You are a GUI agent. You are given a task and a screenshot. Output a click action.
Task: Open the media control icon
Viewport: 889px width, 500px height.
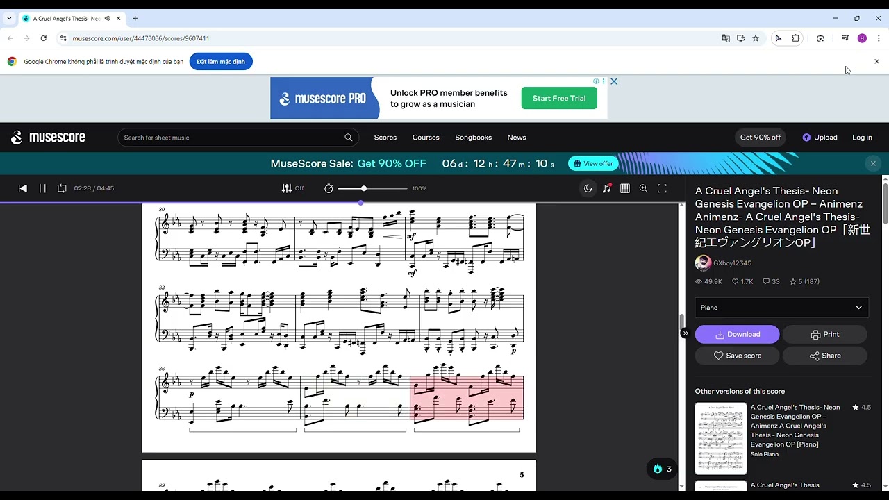(845, 38)
